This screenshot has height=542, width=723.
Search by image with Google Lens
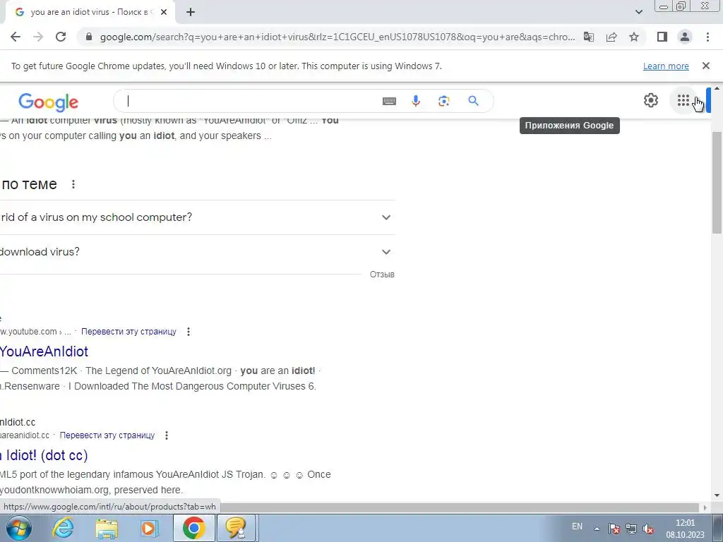pyautogui.click(x=443, y=101)
